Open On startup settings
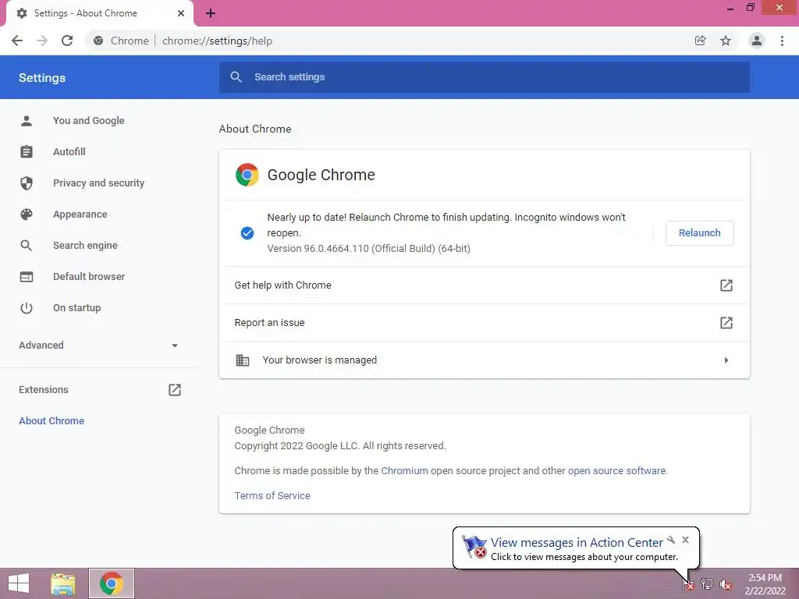Viewport: 799px width, 599px height. pyautogui.click(x=77, y=307)
